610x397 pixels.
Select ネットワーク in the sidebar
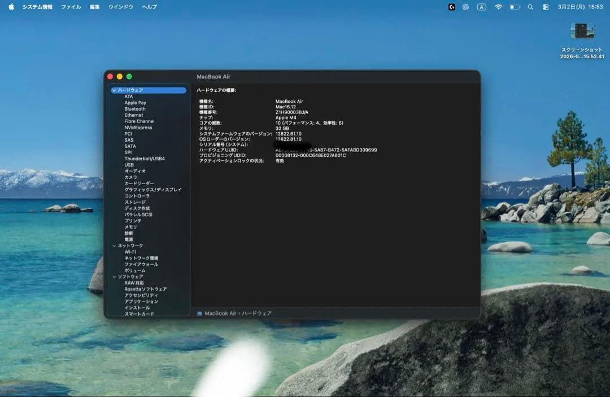coord(130,246)
